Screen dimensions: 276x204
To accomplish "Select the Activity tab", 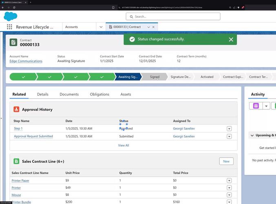I will [258, 94].
